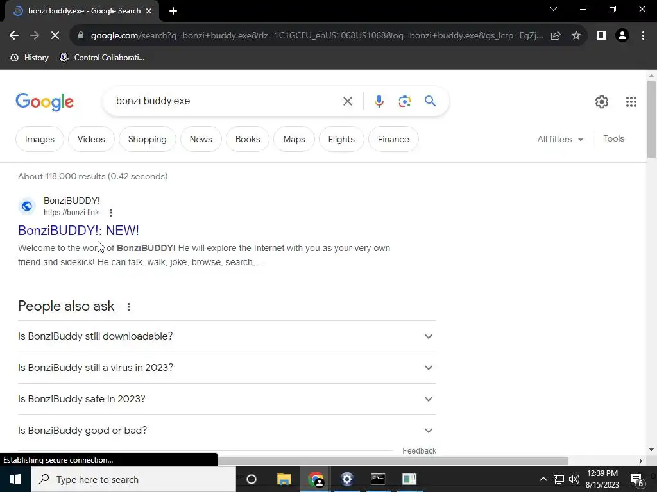Switch to Books results
This screenshot has width=657, height=492.
pos(248,139)
